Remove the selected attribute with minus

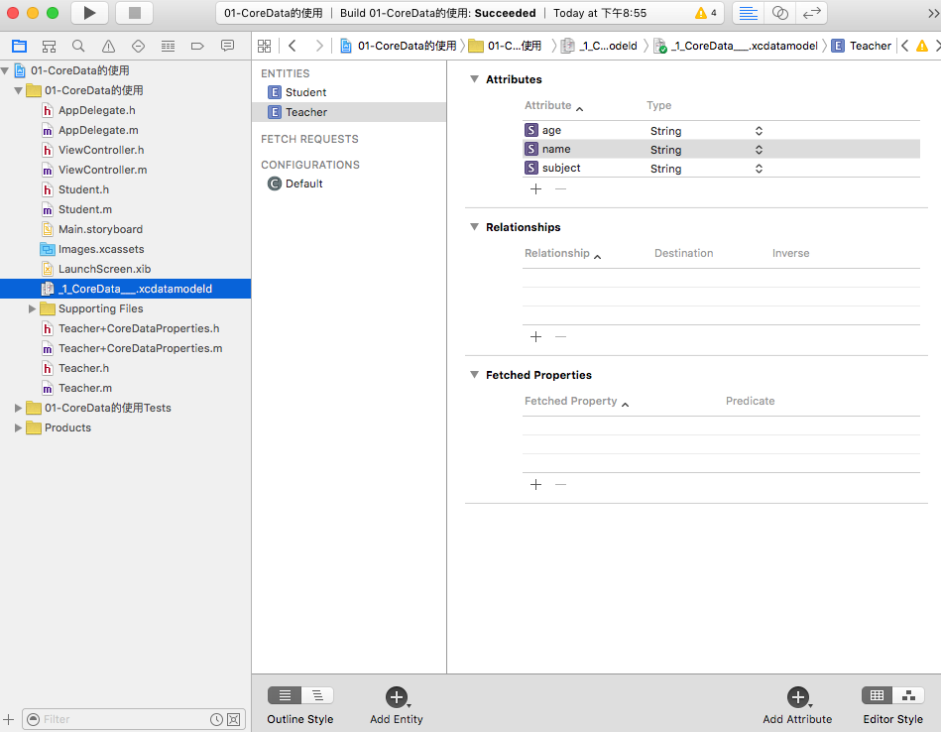click(560, 189)
